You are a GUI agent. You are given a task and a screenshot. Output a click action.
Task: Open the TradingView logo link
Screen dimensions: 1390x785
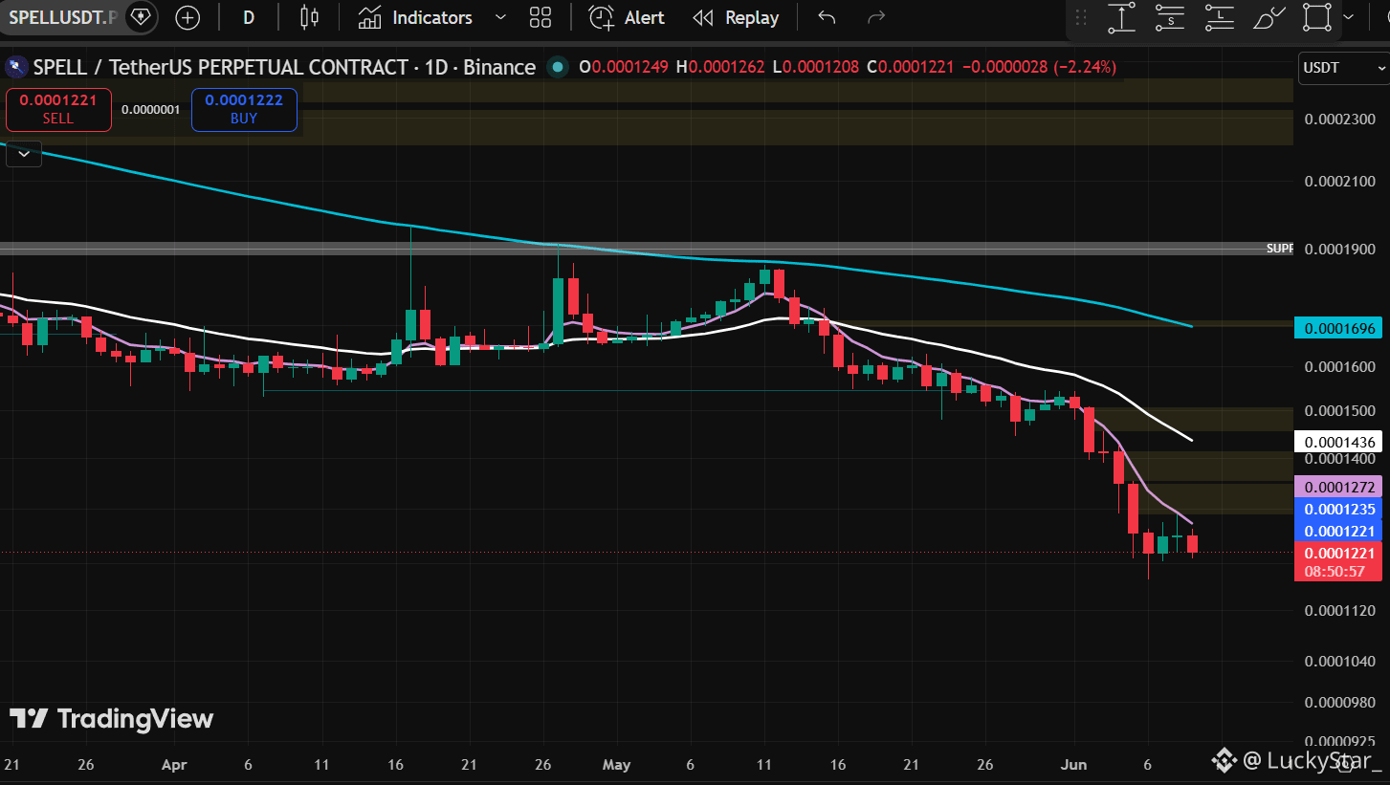(x=112, y=719)
